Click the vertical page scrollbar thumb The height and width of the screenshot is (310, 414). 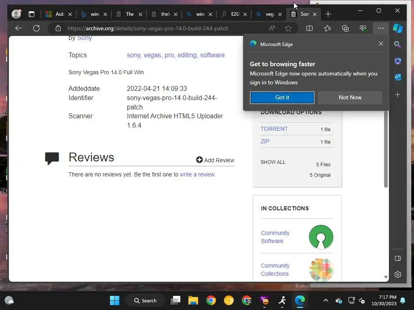pos(386,149)
